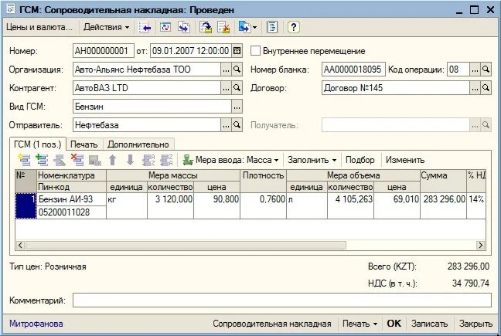The image size is (501, 336).
Task: Click the OK button
Action: coord(394,324)
